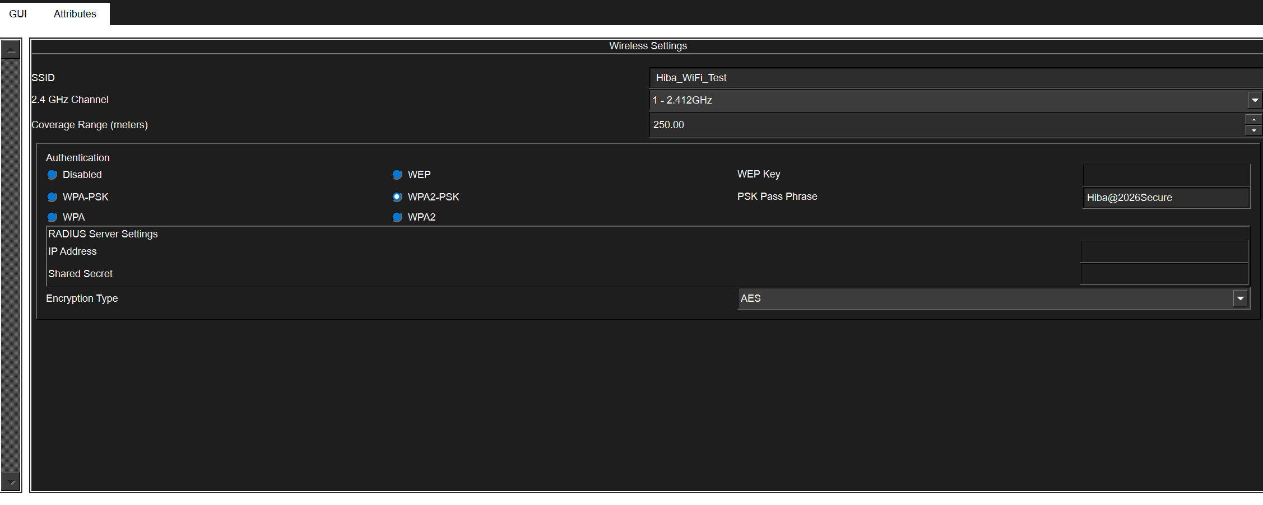Click the 2.4 GHz Channel label
Viewport: 1263px width, 505px height.
pos(70,100)
